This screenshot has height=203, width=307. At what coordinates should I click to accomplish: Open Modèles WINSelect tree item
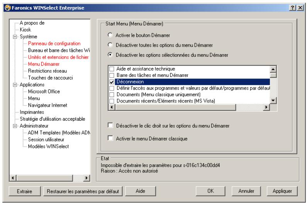pos(48,147)
